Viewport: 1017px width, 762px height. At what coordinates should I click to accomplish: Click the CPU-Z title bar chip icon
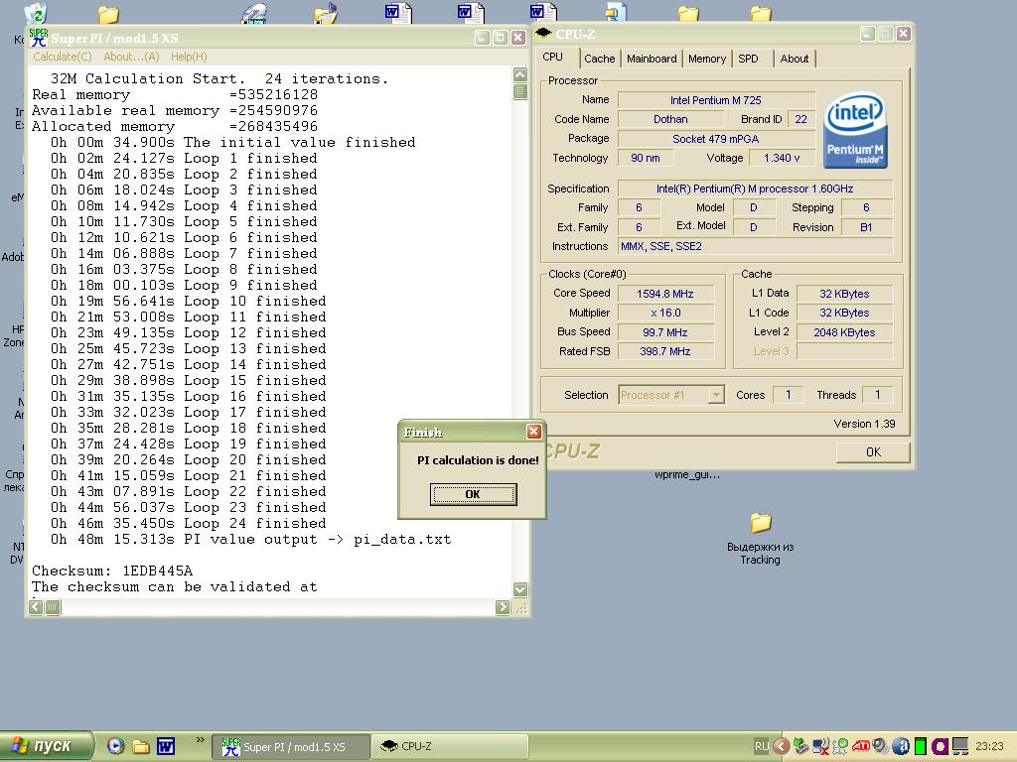[x=543, y=34]
